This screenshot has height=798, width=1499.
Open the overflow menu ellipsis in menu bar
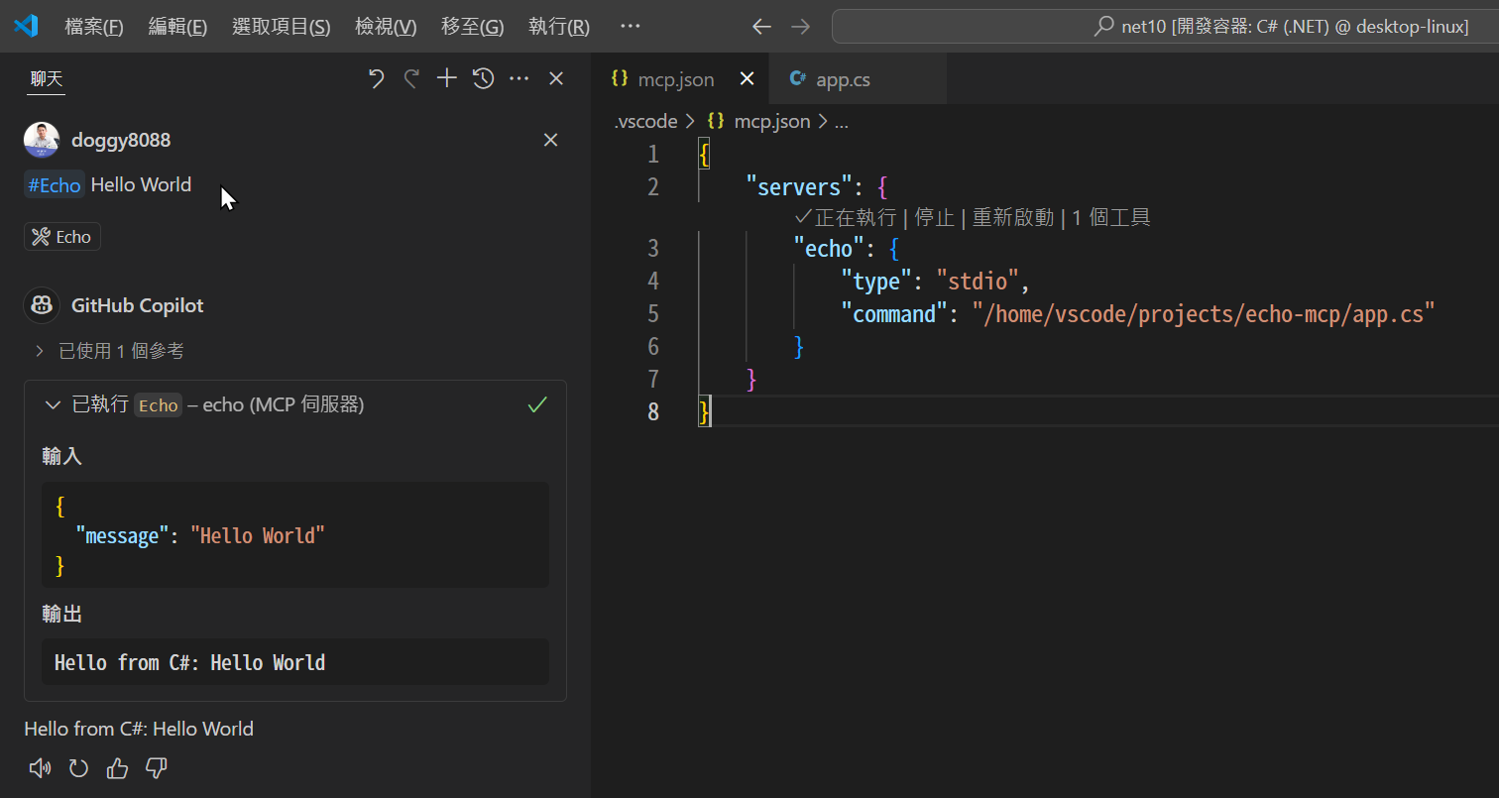point(630,27)
